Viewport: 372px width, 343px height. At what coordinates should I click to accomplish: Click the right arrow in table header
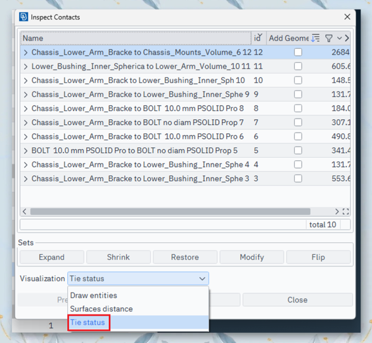click(x=347, y=38)
